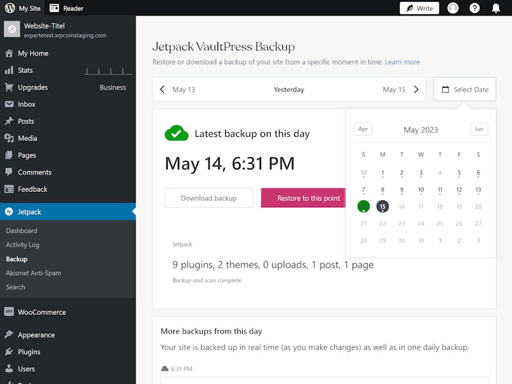Screen dimensions: 512x384
Task: Switch calendar to Apr
Action: [363, 129]
